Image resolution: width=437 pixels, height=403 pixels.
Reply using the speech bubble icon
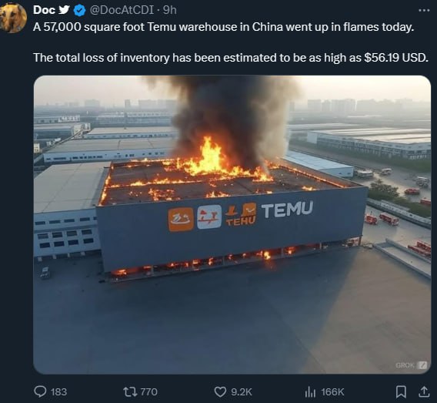click(x=40, y=391)
